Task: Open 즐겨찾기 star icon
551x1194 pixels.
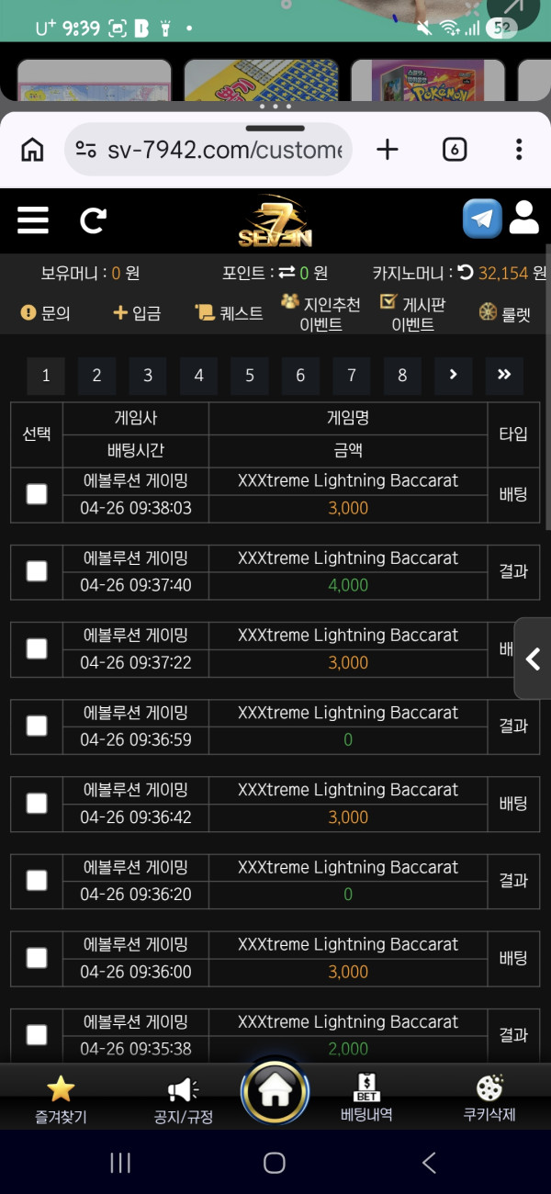Action: pos(61,1088)
